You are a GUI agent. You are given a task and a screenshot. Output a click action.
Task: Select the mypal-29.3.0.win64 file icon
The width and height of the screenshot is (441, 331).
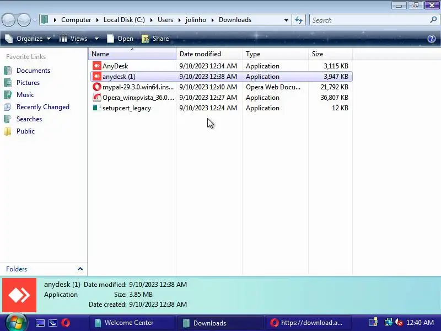[97, 87]
